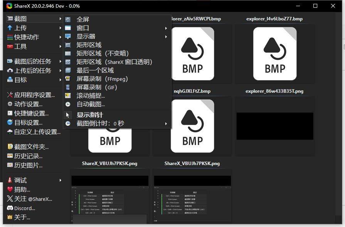Click the 截图 camera icon in sidebar

click(x=10, y=19)
